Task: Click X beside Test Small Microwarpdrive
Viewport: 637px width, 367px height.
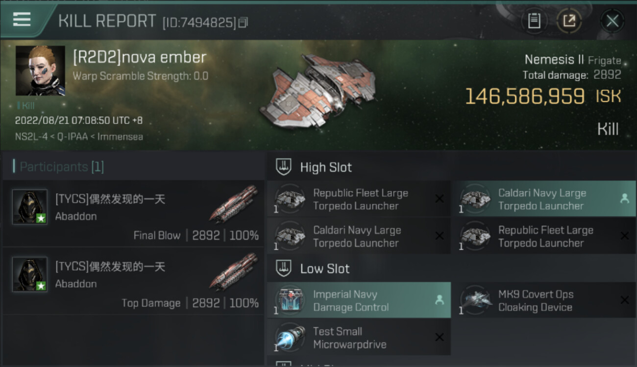Action: point(440,337)
